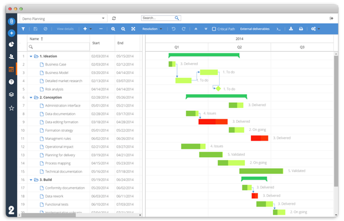
Task: Click the red Managment rules Gantt bar
Action: coord(260,138)
